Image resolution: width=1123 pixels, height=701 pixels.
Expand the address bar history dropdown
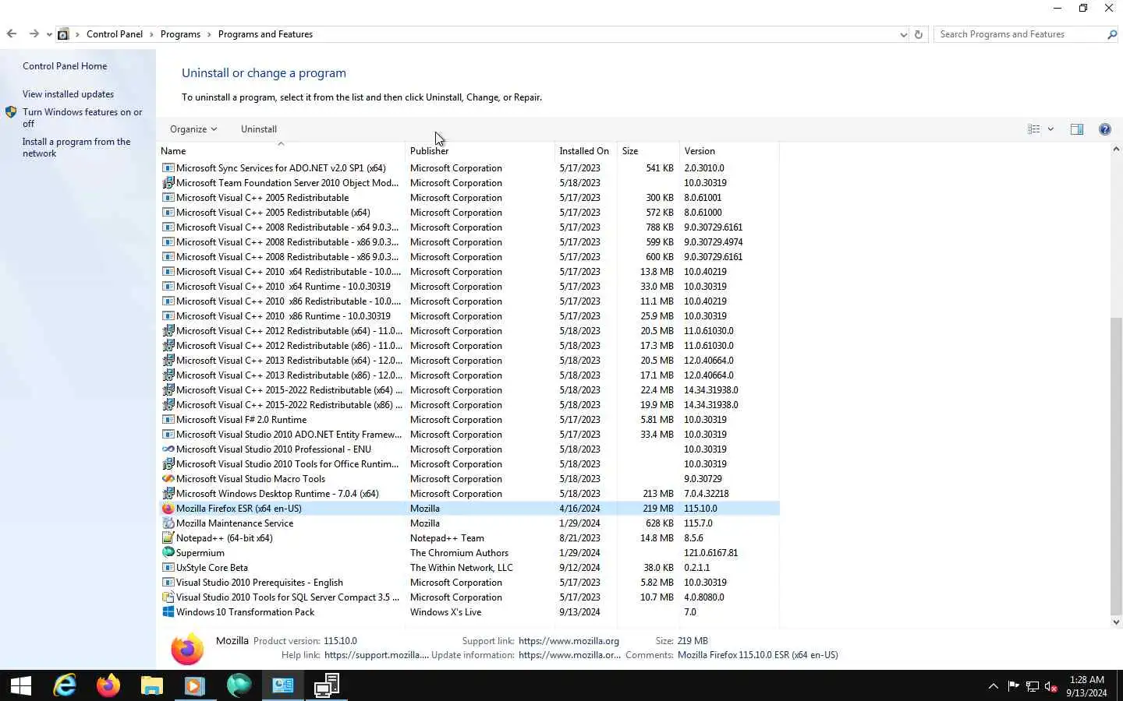[903, 34]
